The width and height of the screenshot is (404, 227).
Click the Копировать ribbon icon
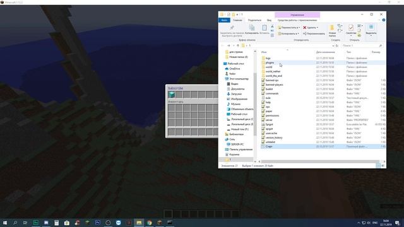coord(252,28)
